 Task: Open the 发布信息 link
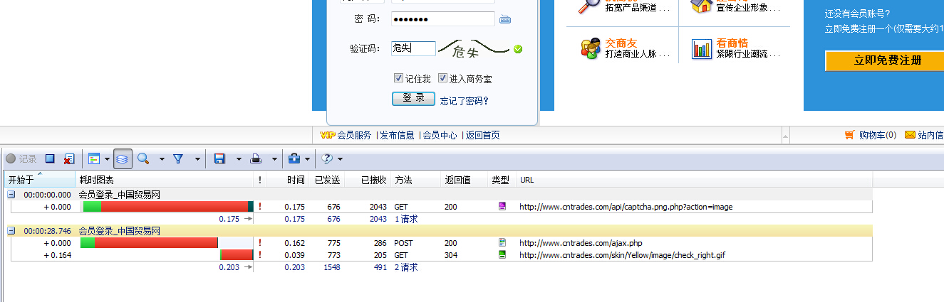pos(397,135)
